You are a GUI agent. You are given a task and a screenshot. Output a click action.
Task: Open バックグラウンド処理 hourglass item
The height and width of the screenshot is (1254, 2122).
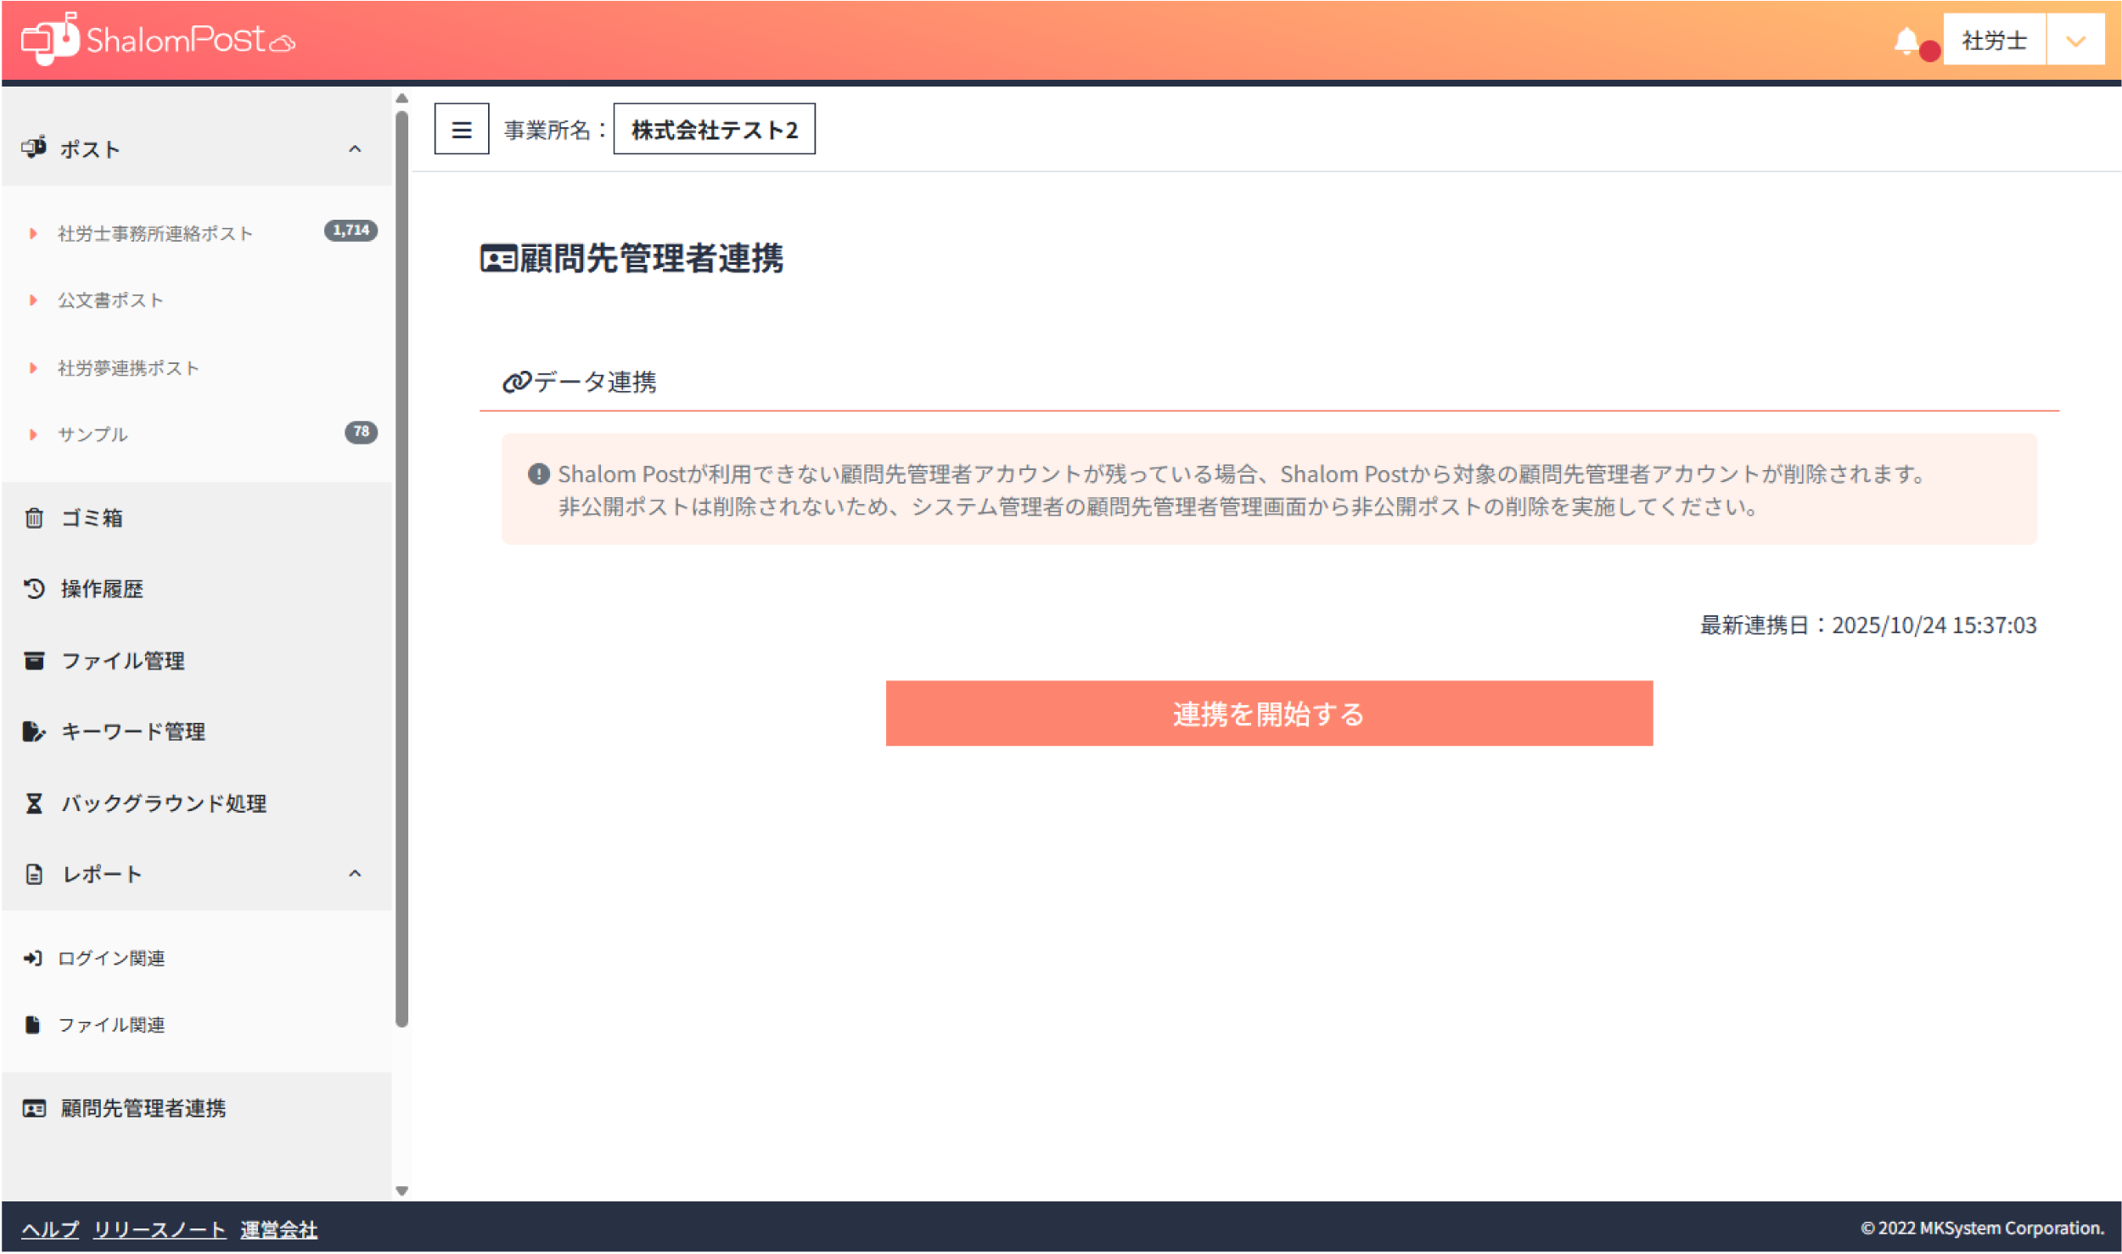tap(163, 803)
